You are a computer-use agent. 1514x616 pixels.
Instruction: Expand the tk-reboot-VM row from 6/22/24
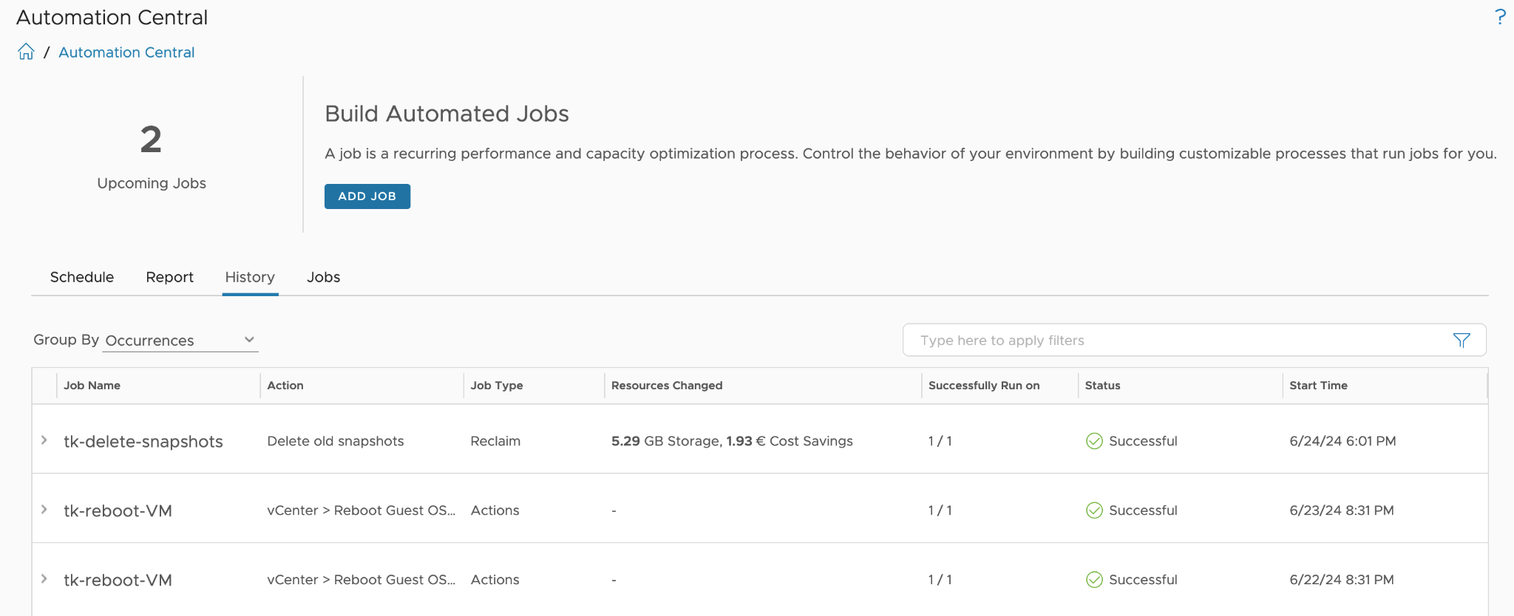click(44, 579)
